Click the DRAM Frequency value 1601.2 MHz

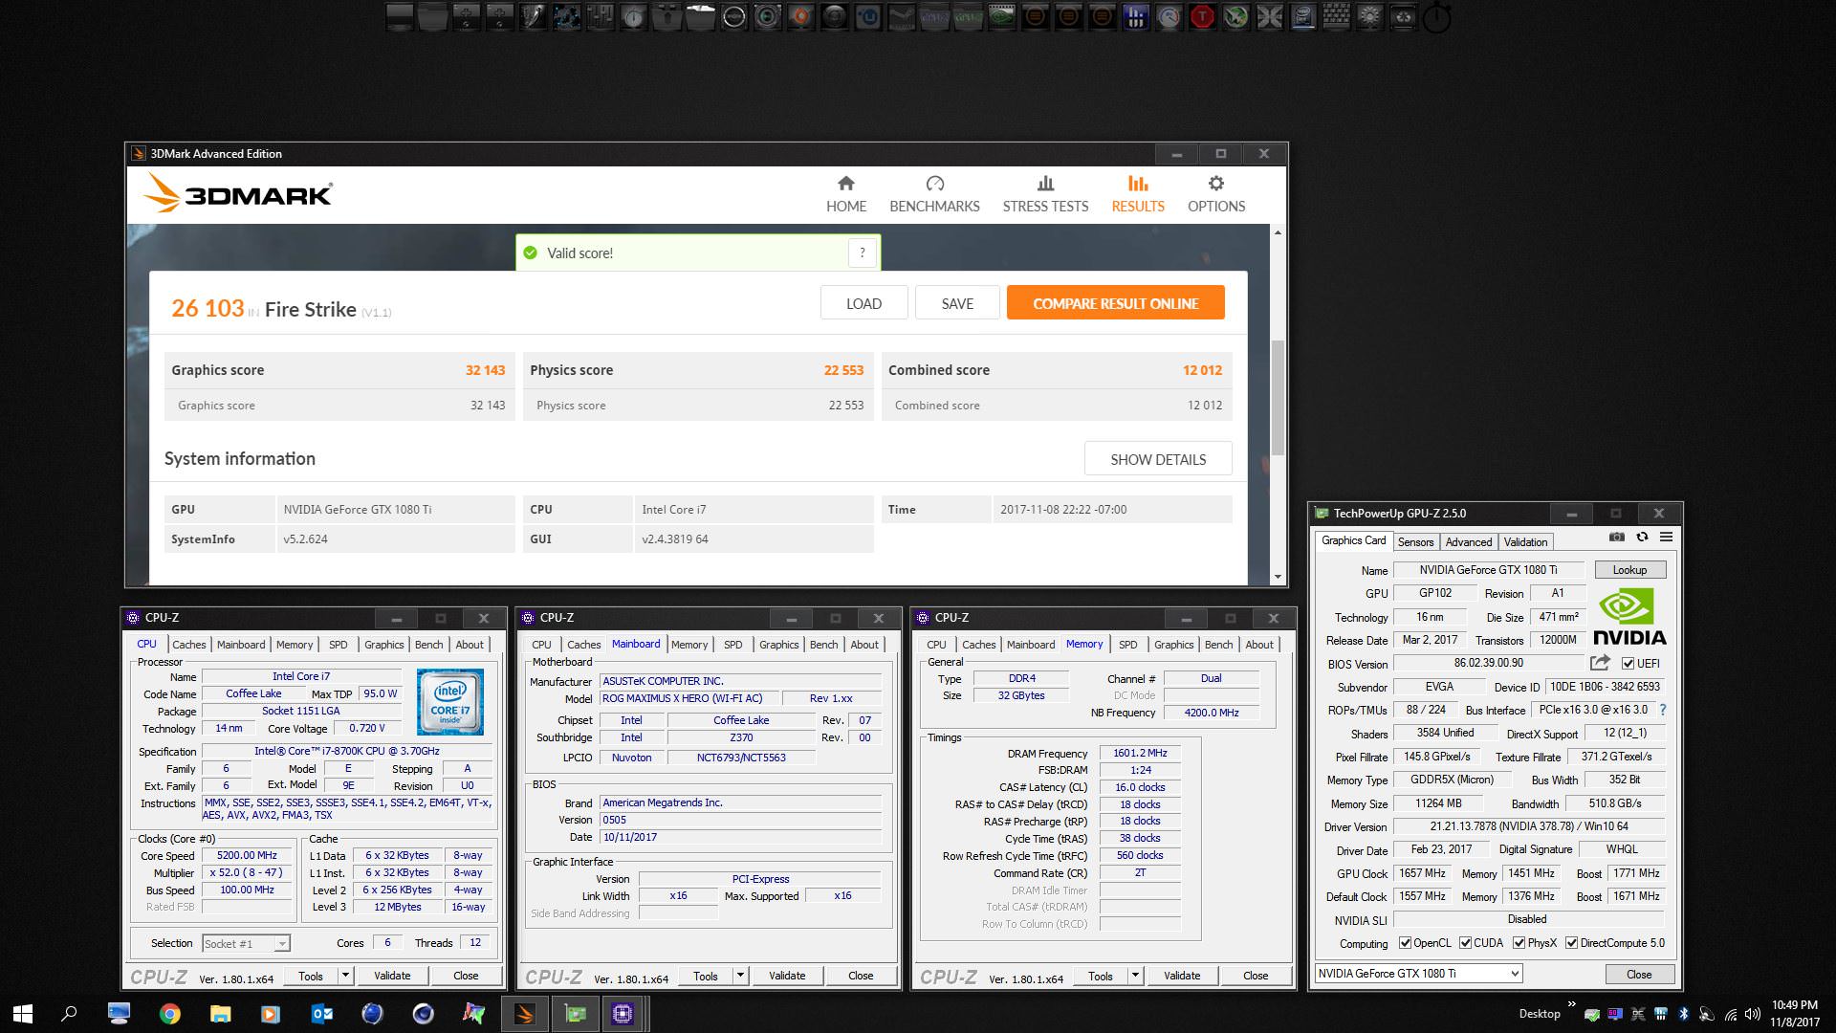click(x=1140, y=753)
